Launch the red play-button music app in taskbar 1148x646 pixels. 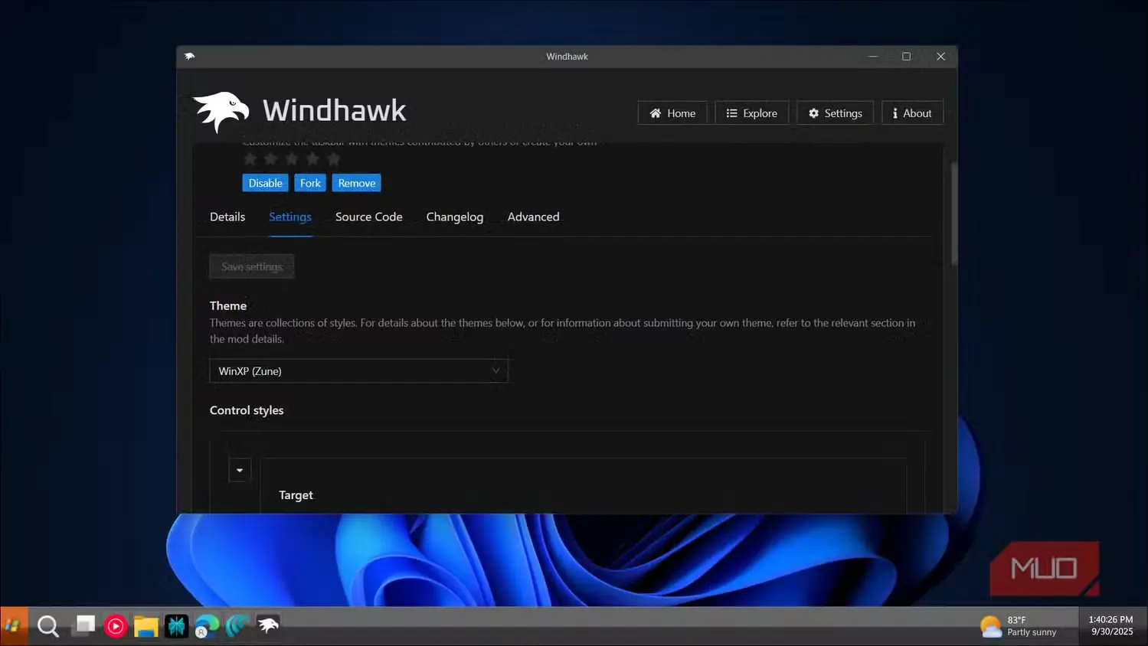(x=116, y=626)
